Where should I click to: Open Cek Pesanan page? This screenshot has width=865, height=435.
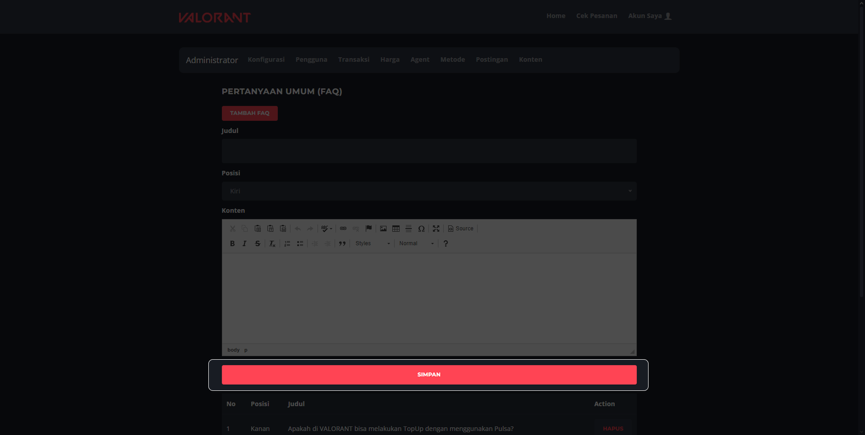(x=597, y=16)
